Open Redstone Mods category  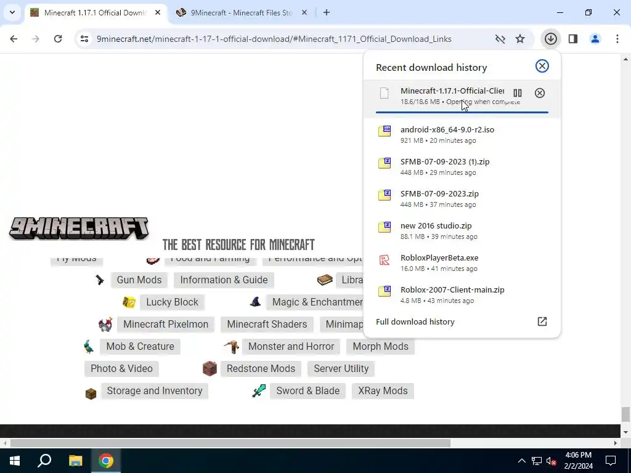pyautogui.click(x=261, y=368)
